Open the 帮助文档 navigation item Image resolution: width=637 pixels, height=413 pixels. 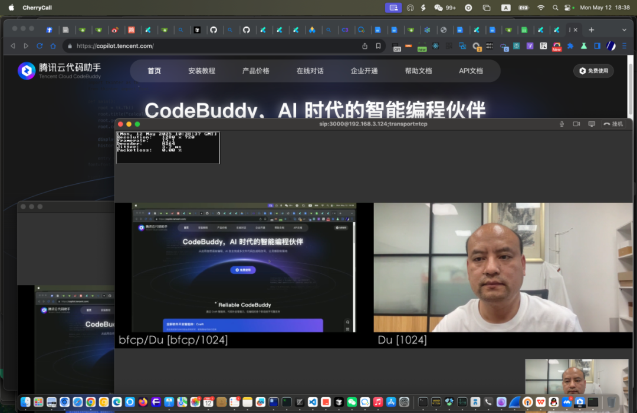click(x=418, y=71)
